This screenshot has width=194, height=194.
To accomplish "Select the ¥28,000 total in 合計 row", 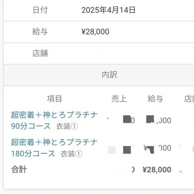I will point(157,170).
